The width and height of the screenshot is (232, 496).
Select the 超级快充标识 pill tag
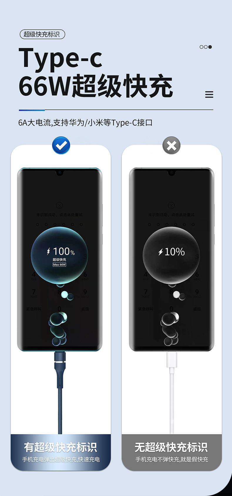click(42, 34)
